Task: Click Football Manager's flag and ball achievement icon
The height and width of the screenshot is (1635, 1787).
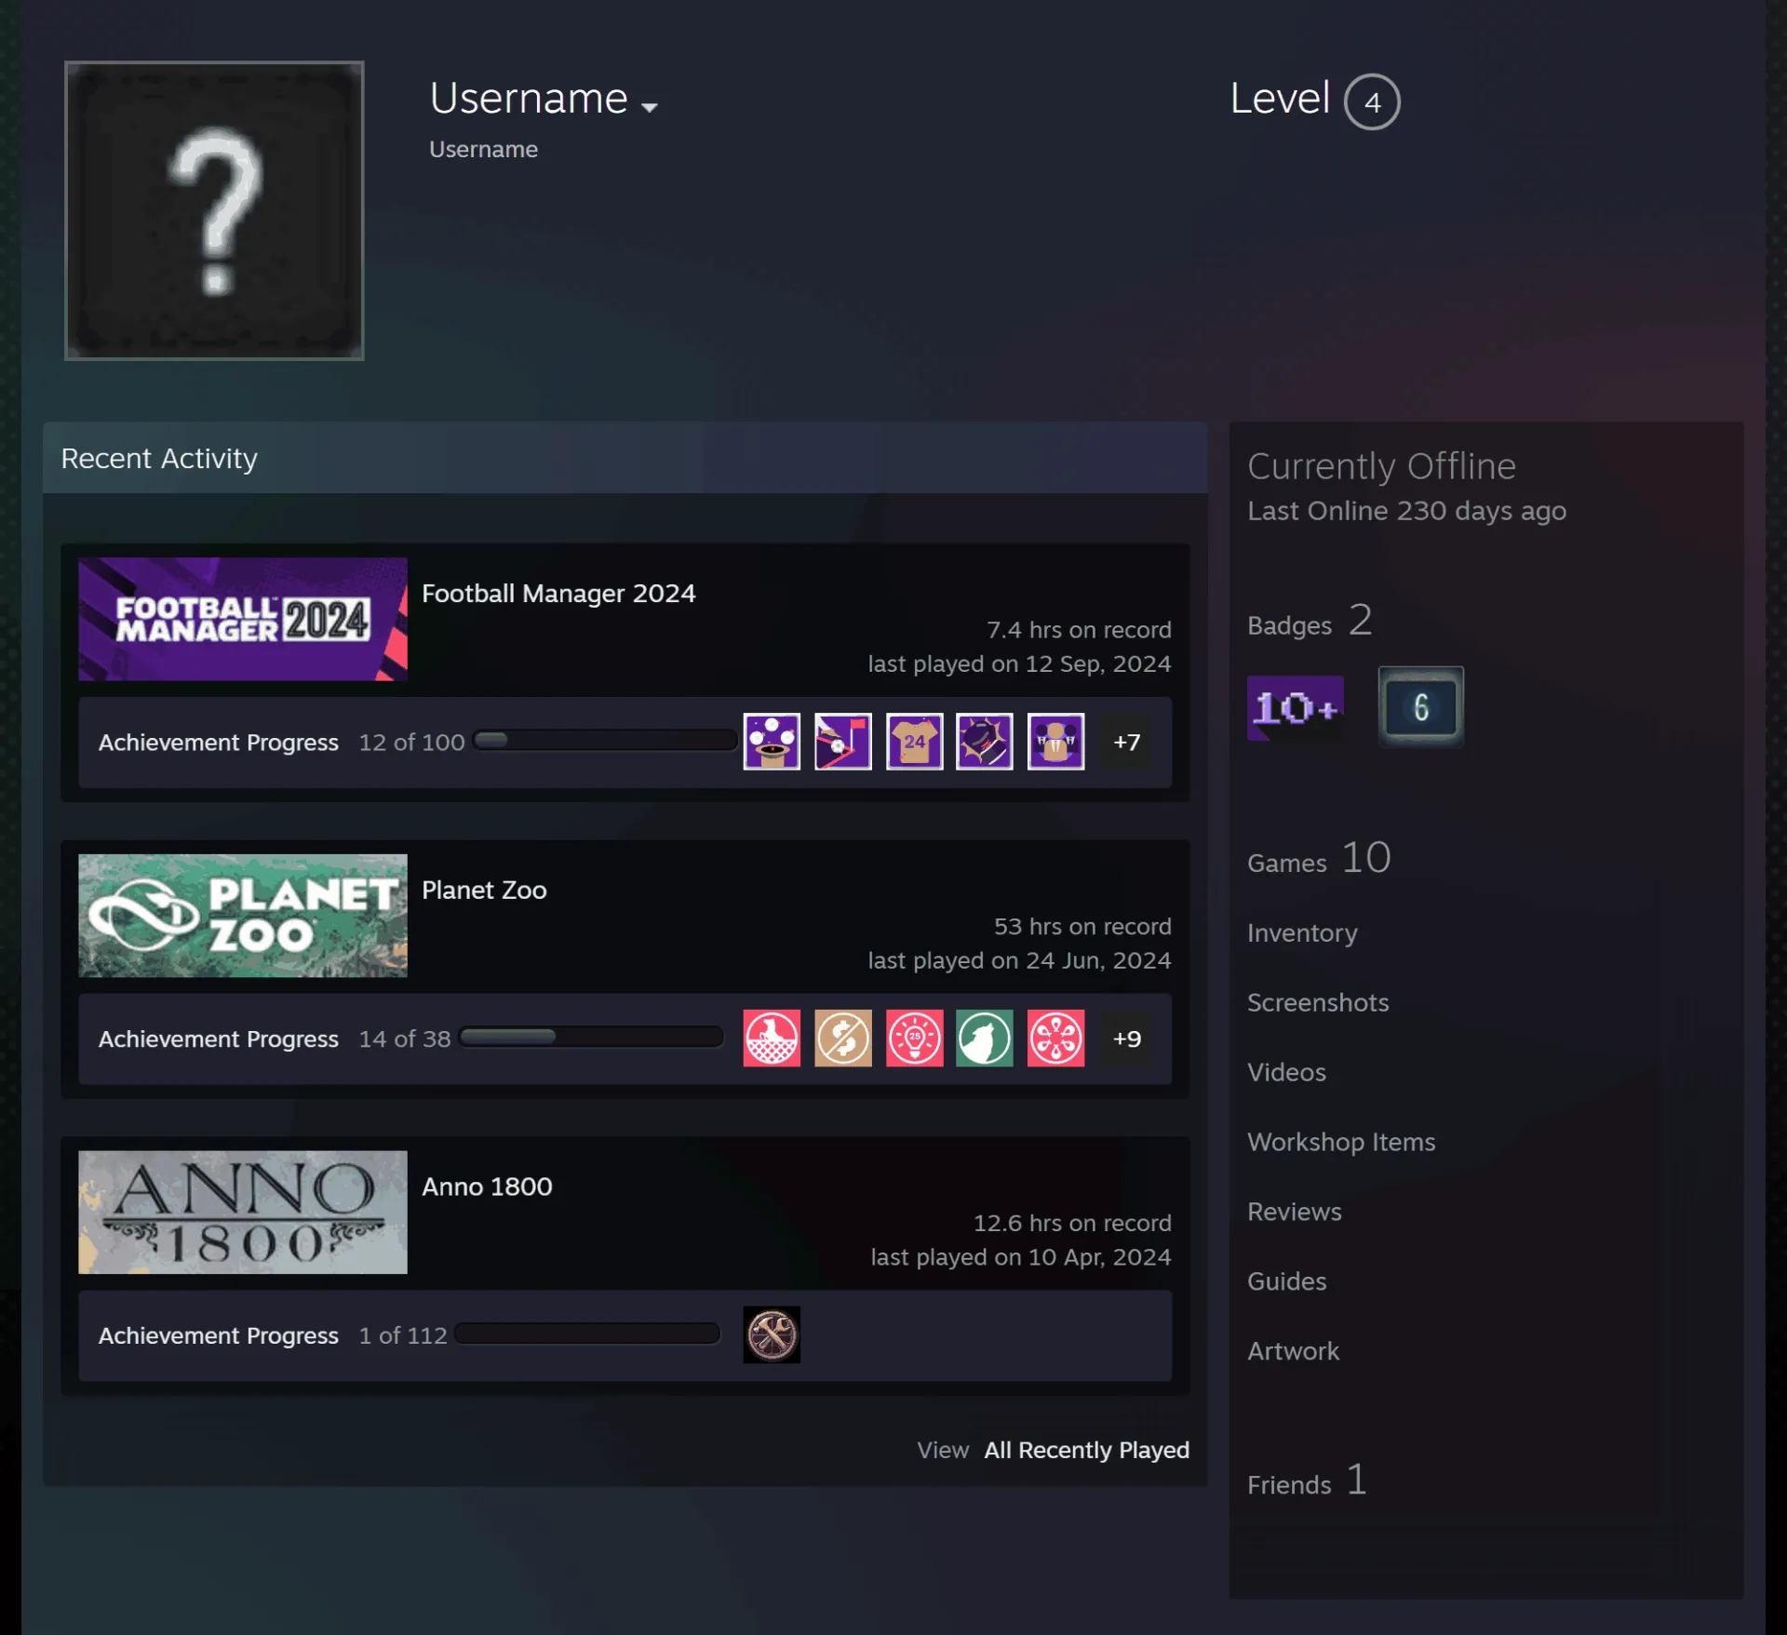Action: point(843,742)
